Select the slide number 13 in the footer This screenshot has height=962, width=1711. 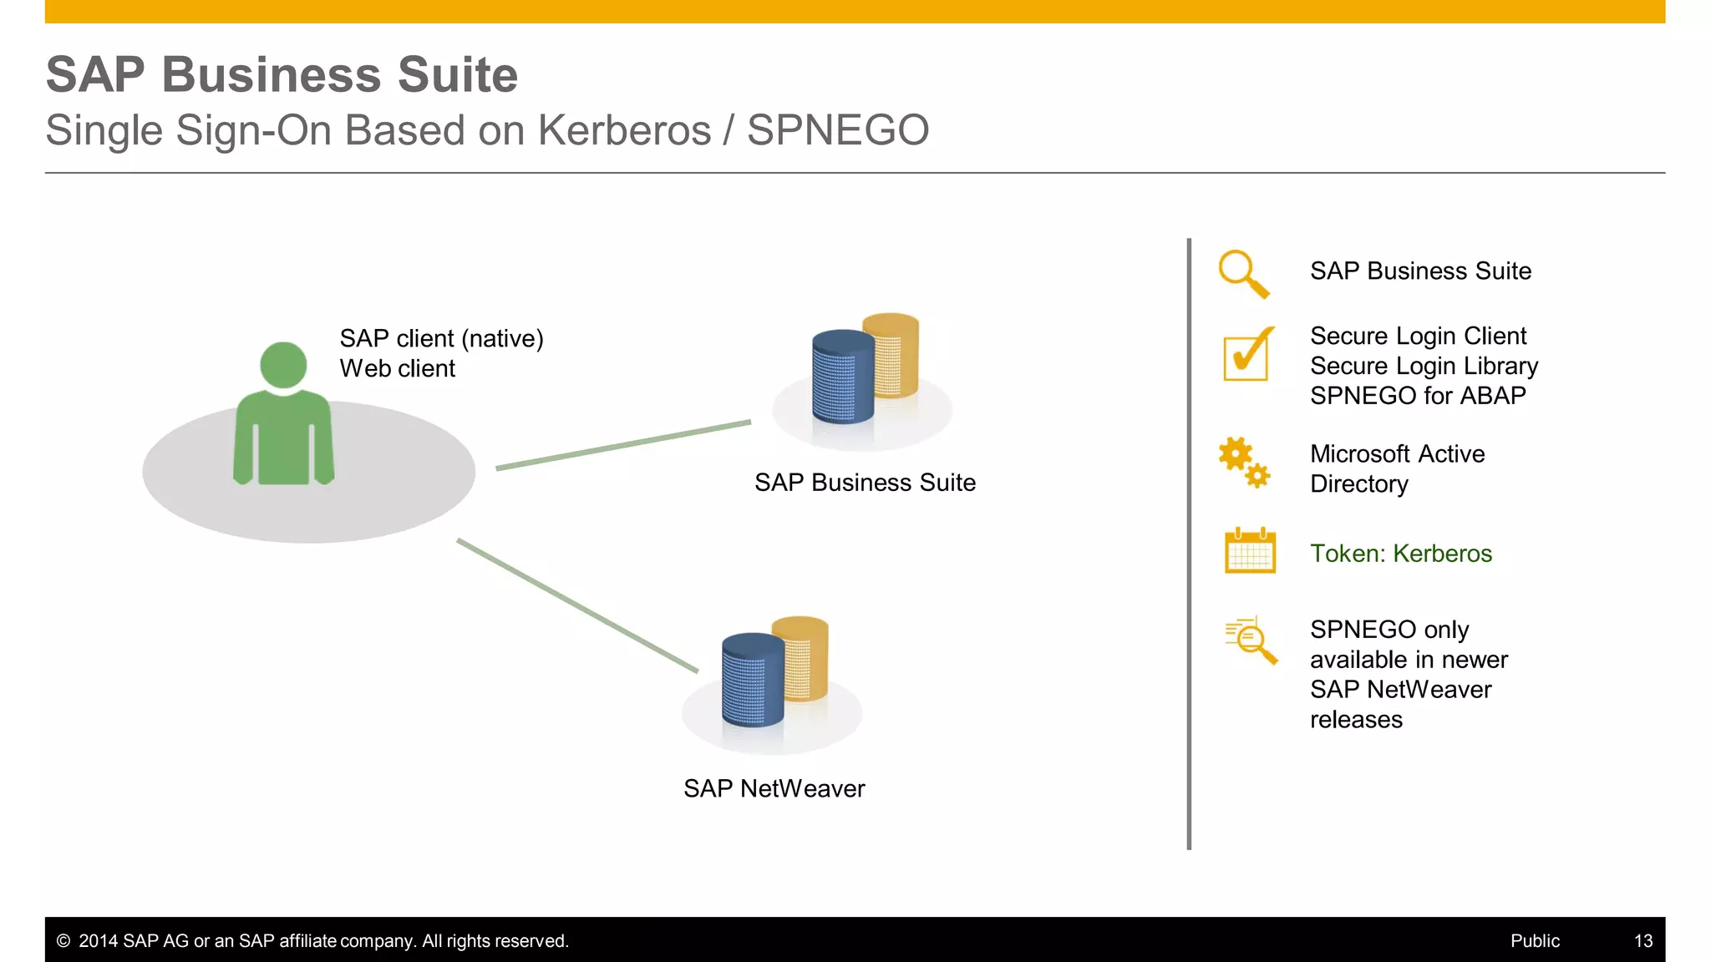point(1643,941)
